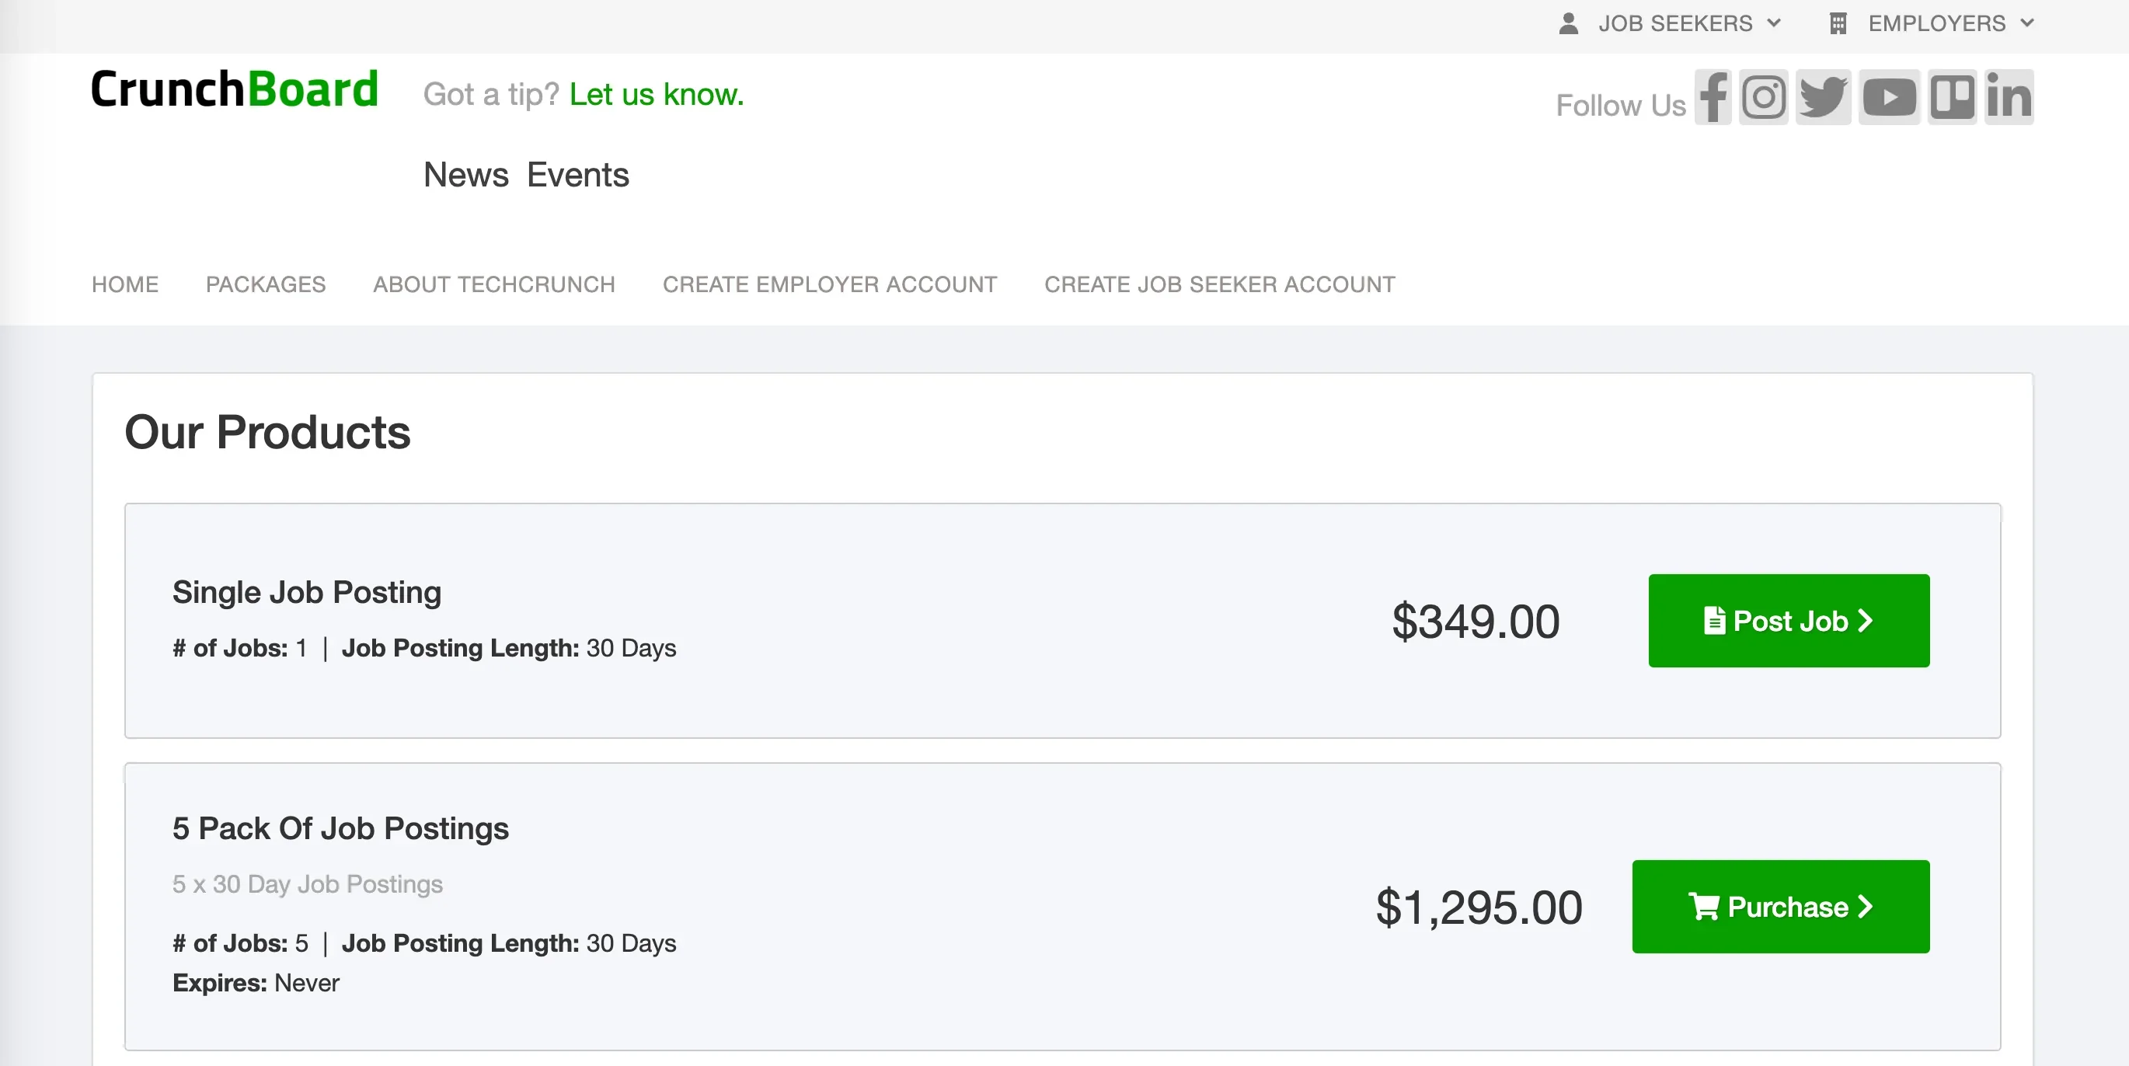Expand the Job Seekers dropdown
This screenshot has width=2129, height=1066.
pos(1688,23)
